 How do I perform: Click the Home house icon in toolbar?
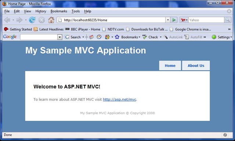[51, 20]
